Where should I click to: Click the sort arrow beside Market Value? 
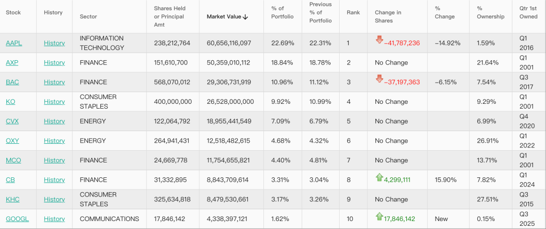[245, 17]
